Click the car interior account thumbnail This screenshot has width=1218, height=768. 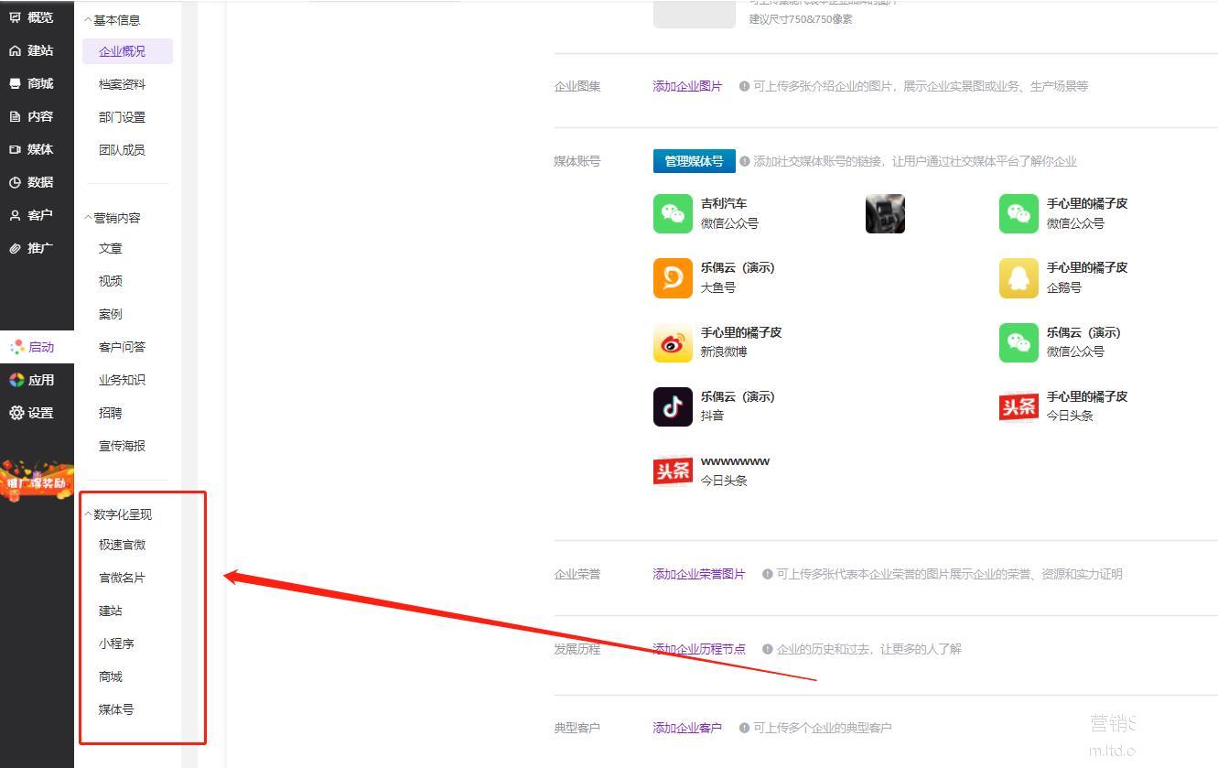(x=885, y=213)
